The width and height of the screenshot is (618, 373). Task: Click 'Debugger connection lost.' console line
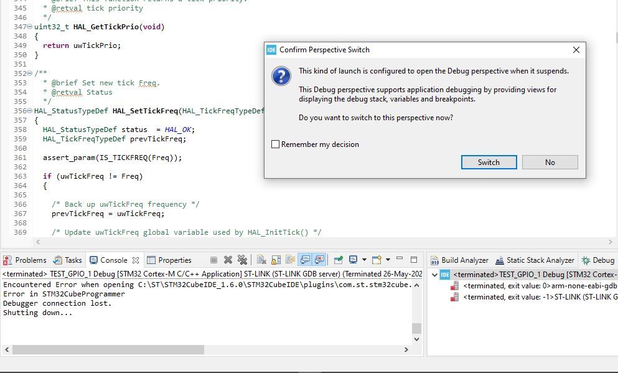(x=57, y=303)
